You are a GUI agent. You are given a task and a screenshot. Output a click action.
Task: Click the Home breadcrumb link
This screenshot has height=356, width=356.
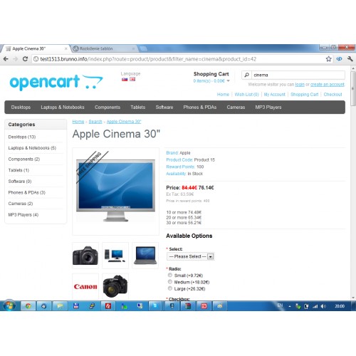click(78, 122)
